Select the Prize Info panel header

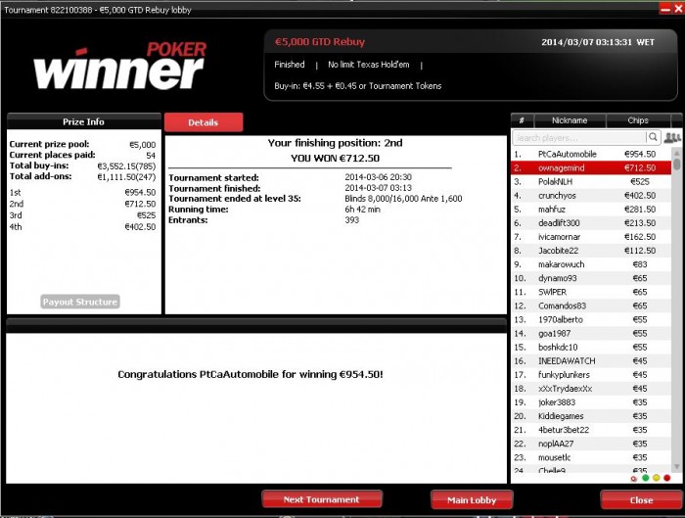pyautogui.click(x=84, y=121)
